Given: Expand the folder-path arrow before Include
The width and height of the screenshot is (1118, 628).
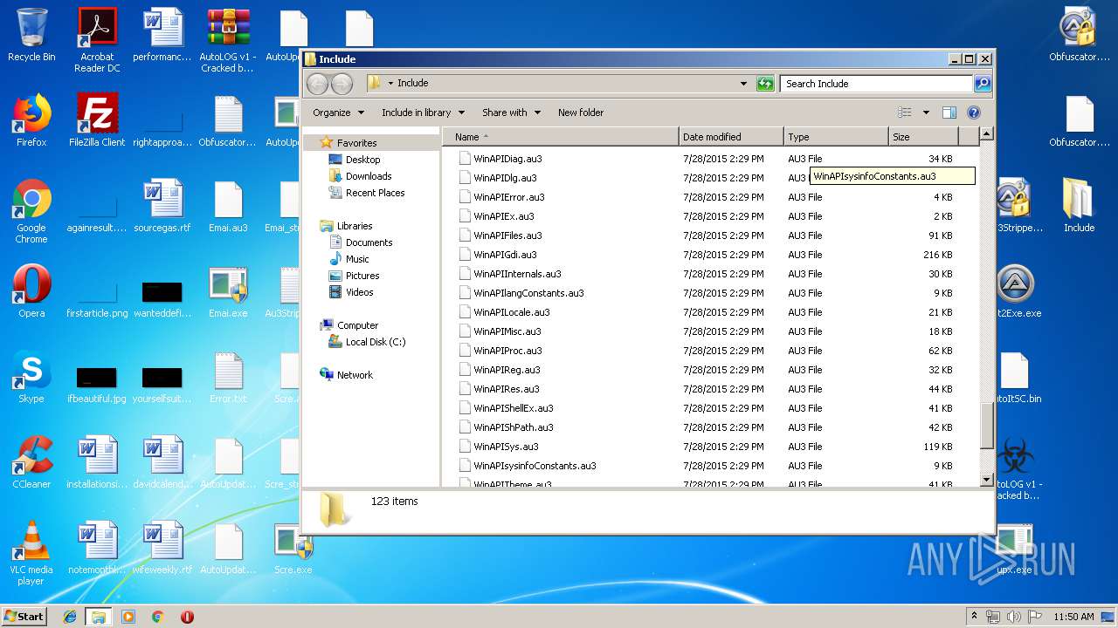Looking at the screenshot, I should 390,84.
